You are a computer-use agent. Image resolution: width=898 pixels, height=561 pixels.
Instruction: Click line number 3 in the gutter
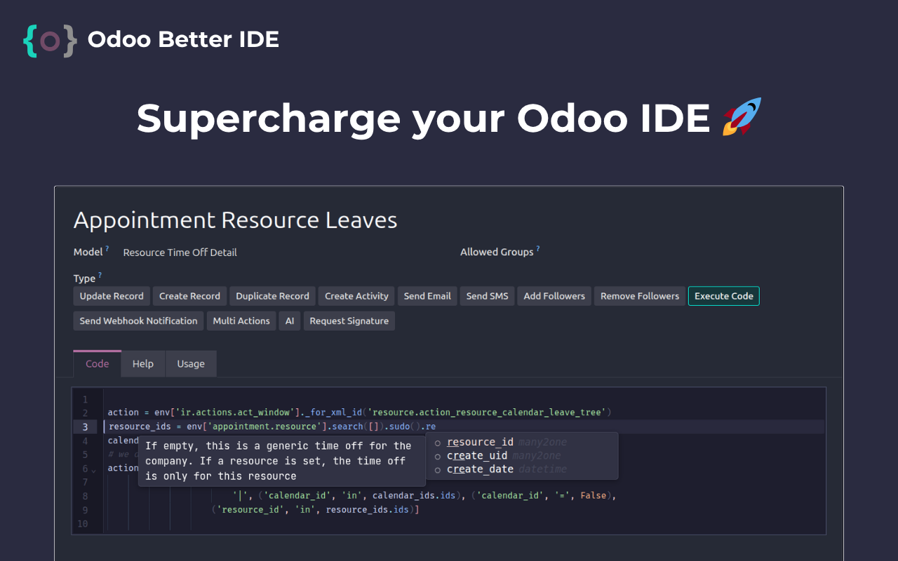(85, 427)
